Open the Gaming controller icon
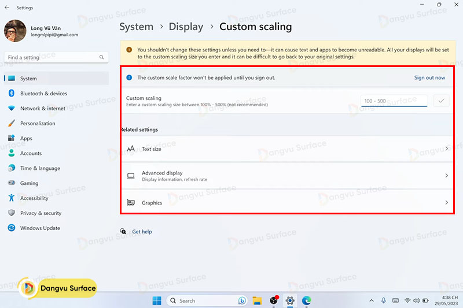 coord(11,183)
